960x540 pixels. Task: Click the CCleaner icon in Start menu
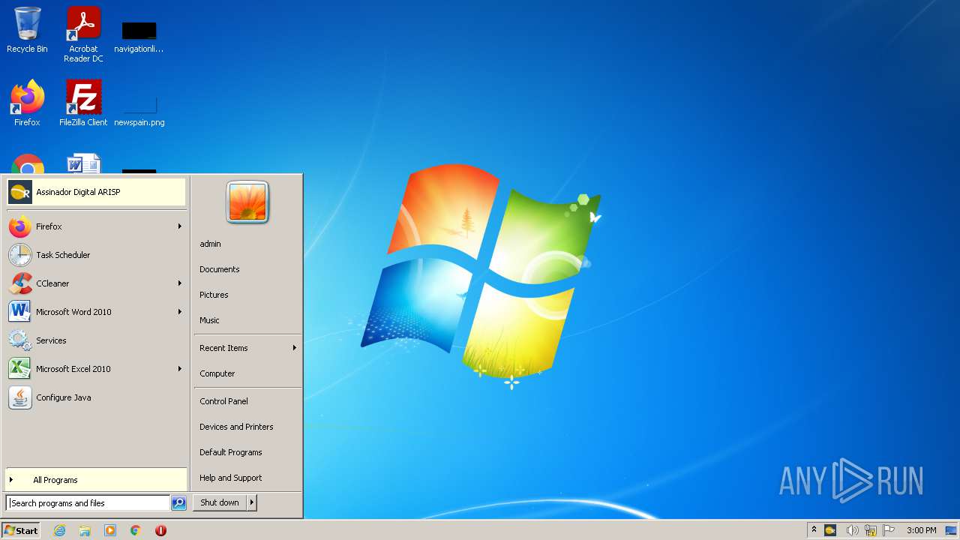[20, 283]
